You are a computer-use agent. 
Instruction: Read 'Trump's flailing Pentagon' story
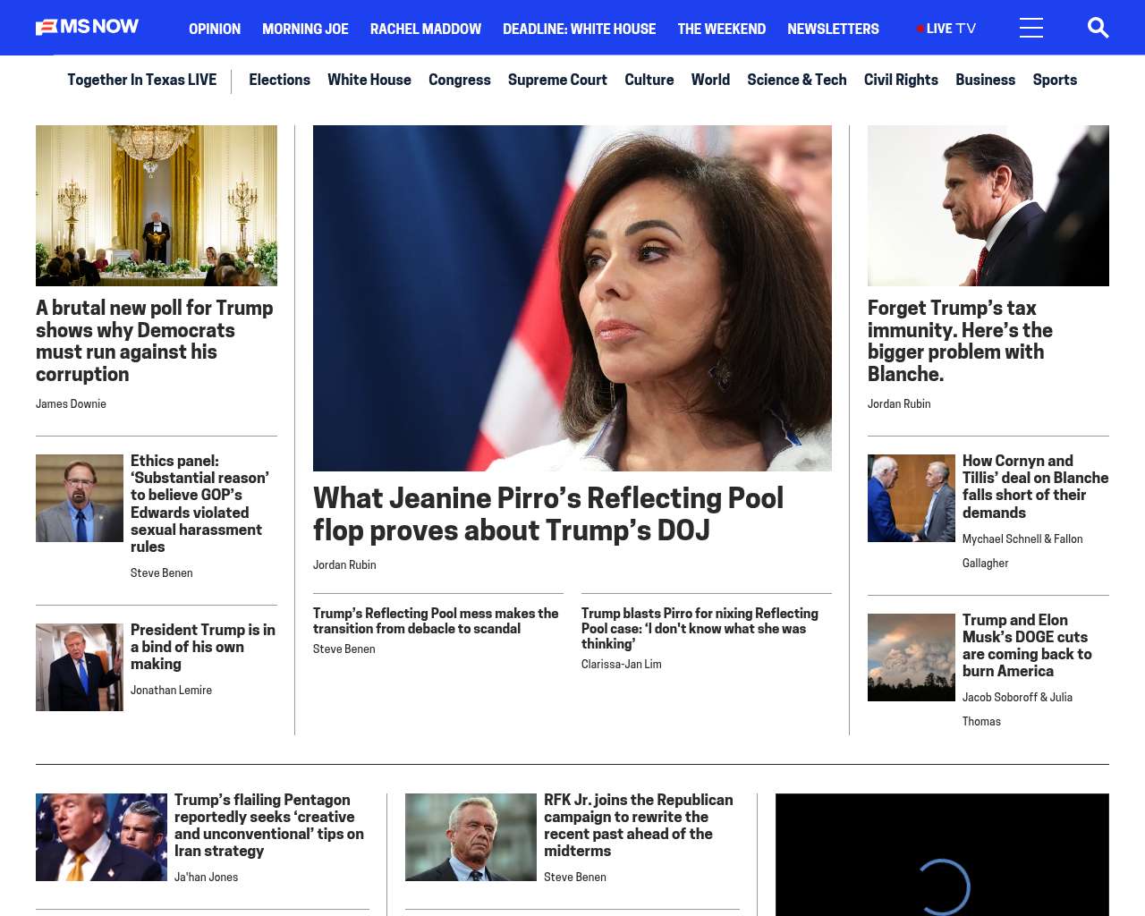[x=269, y=826]
